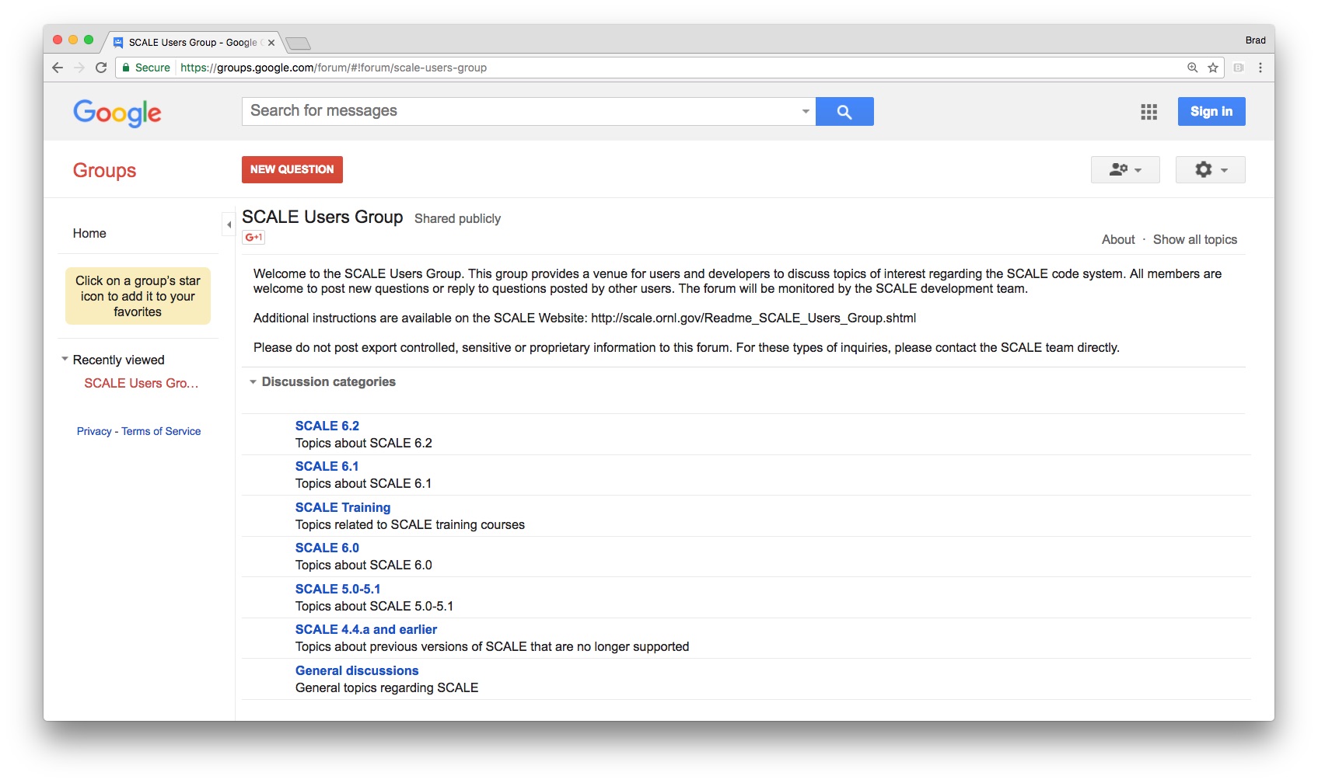The height and width of the screenshot is (783, 1318).
Task: Select the SCALE Users Group browser tab
Action: [192, 43]
